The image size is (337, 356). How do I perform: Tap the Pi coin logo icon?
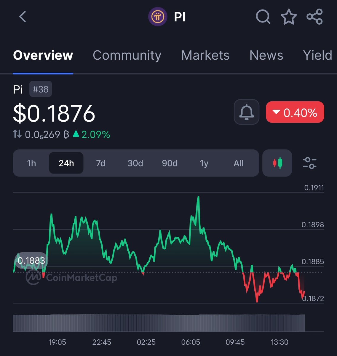158,17
